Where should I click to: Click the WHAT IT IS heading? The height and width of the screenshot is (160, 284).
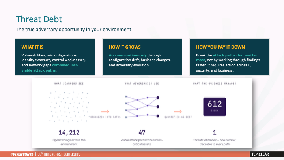pyautogui.click(x=32, y=47)
